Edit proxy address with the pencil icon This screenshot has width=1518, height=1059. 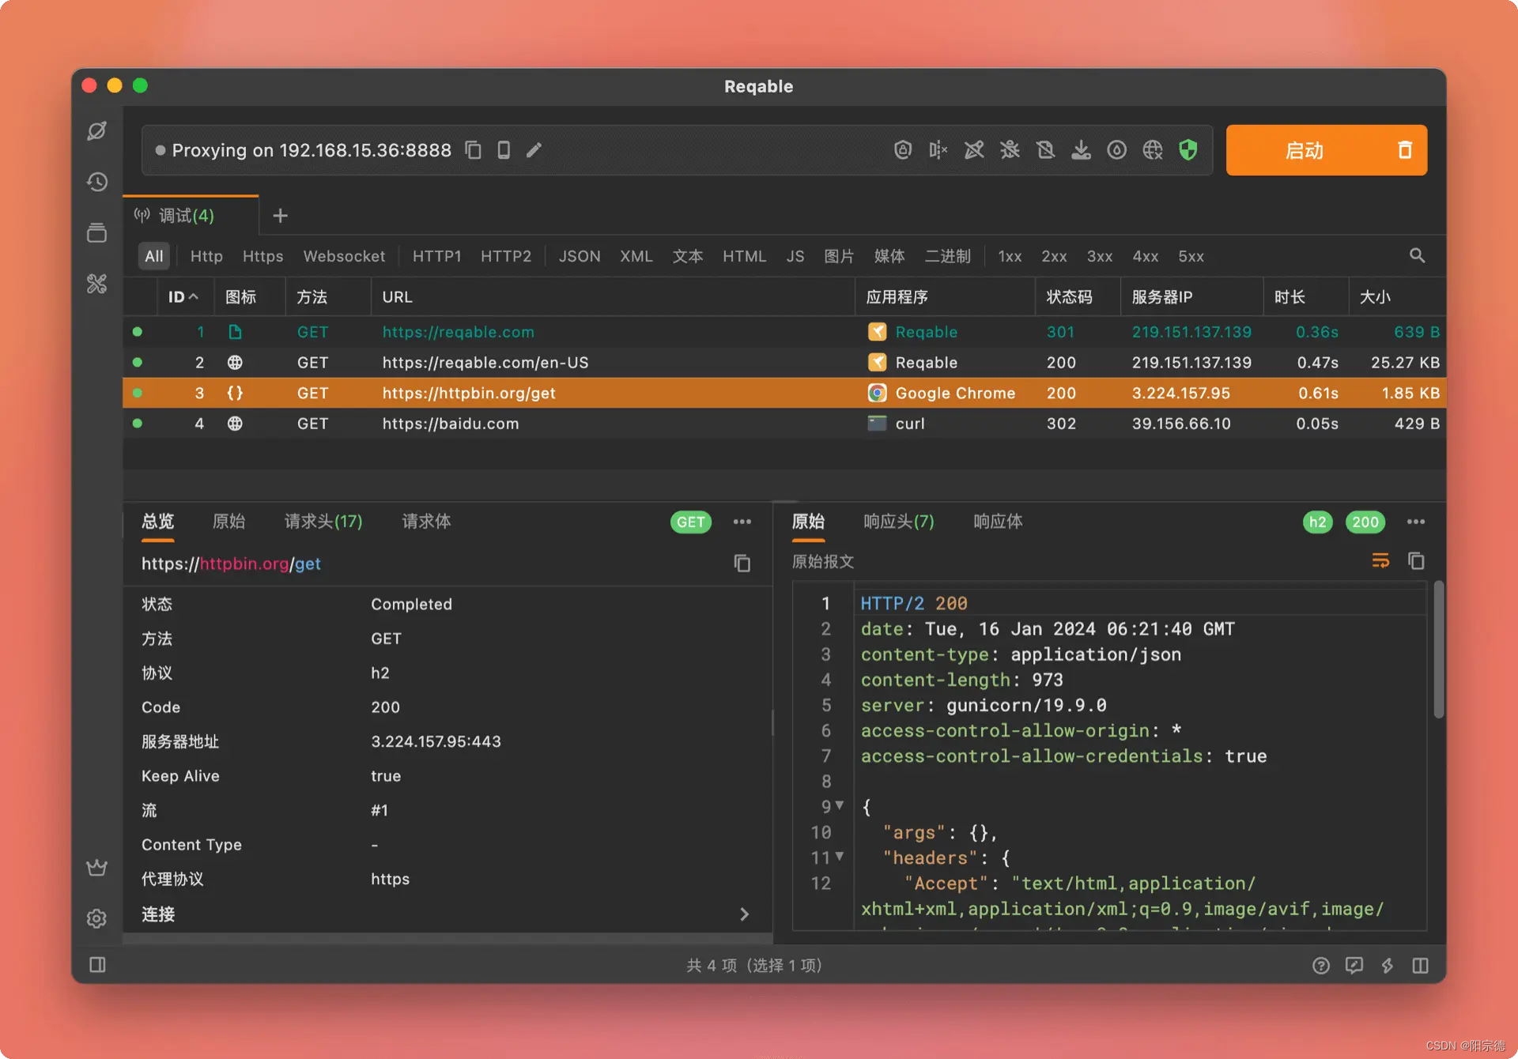pyautogui.click(x=534, y=150)
